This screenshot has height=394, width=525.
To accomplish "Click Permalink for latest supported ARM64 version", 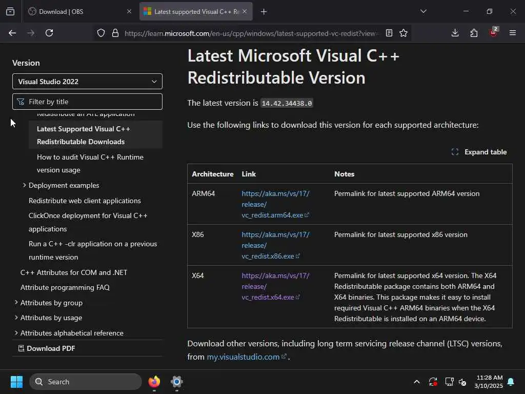I will click(x=407, y=193).
